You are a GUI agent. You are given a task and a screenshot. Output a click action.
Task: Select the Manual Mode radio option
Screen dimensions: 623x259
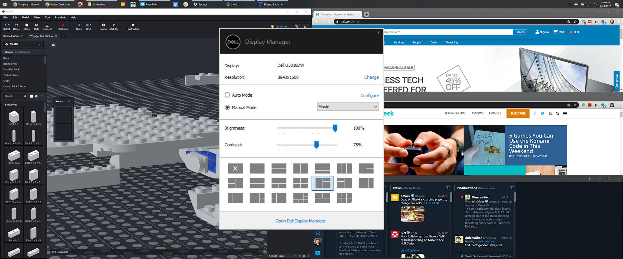tap(227, 107)
